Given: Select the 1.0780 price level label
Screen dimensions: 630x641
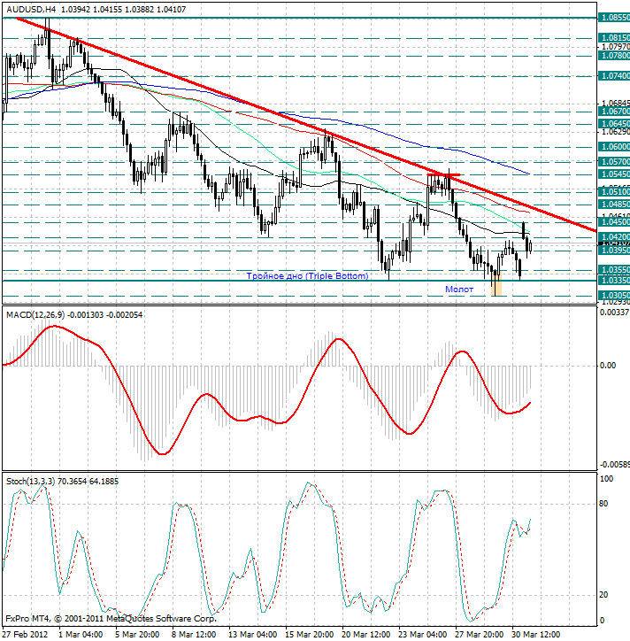Looking at the screenshot, I should coord(614,55).
